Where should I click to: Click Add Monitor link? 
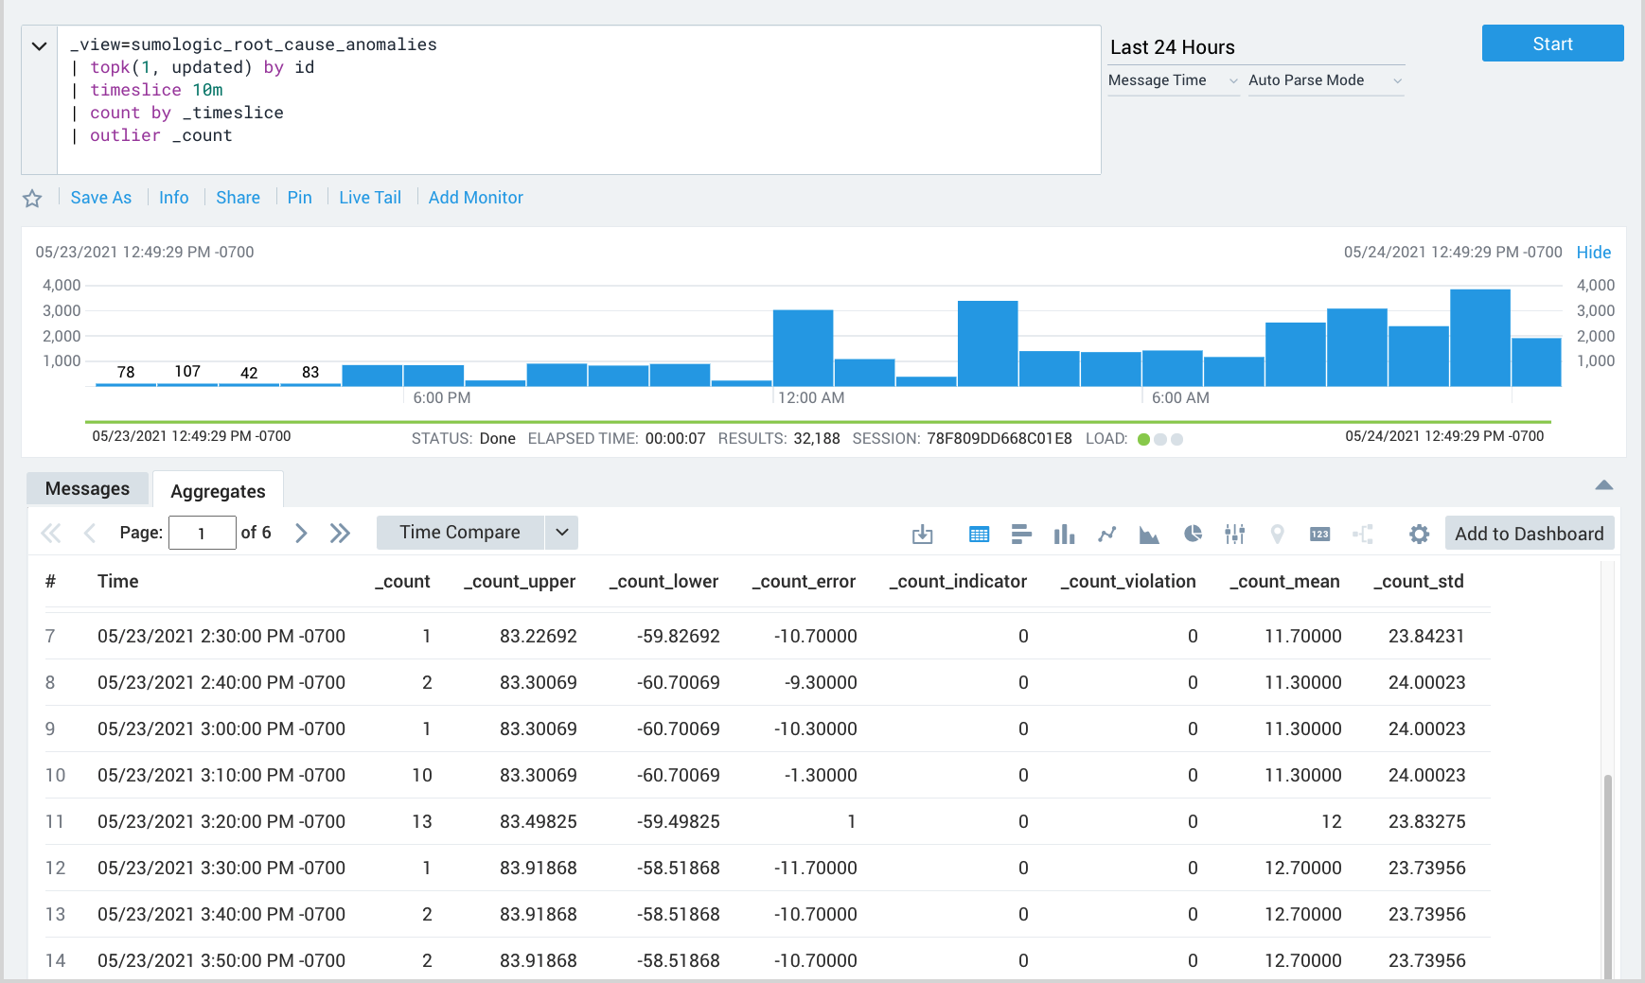[x=476, y=198]
